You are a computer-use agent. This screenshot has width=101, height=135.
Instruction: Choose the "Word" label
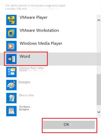[x=25, y=56]
